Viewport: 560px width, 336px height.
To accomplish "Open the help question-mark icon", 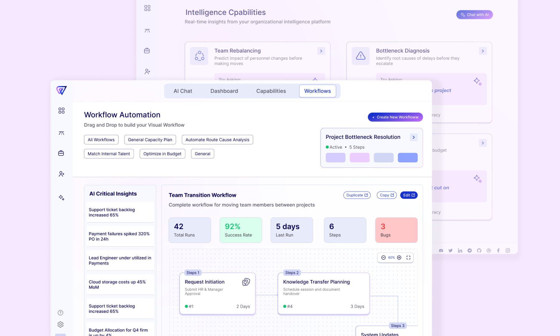I will tap(60, 313).
